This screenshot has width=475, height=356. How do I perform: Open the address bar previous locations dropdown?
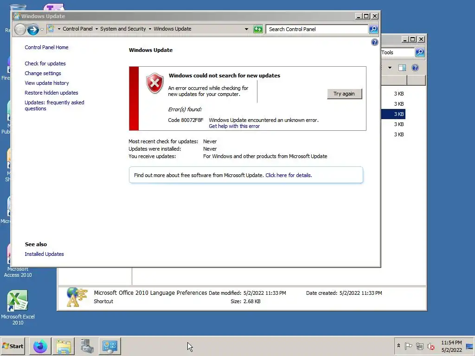coord(247,29)
